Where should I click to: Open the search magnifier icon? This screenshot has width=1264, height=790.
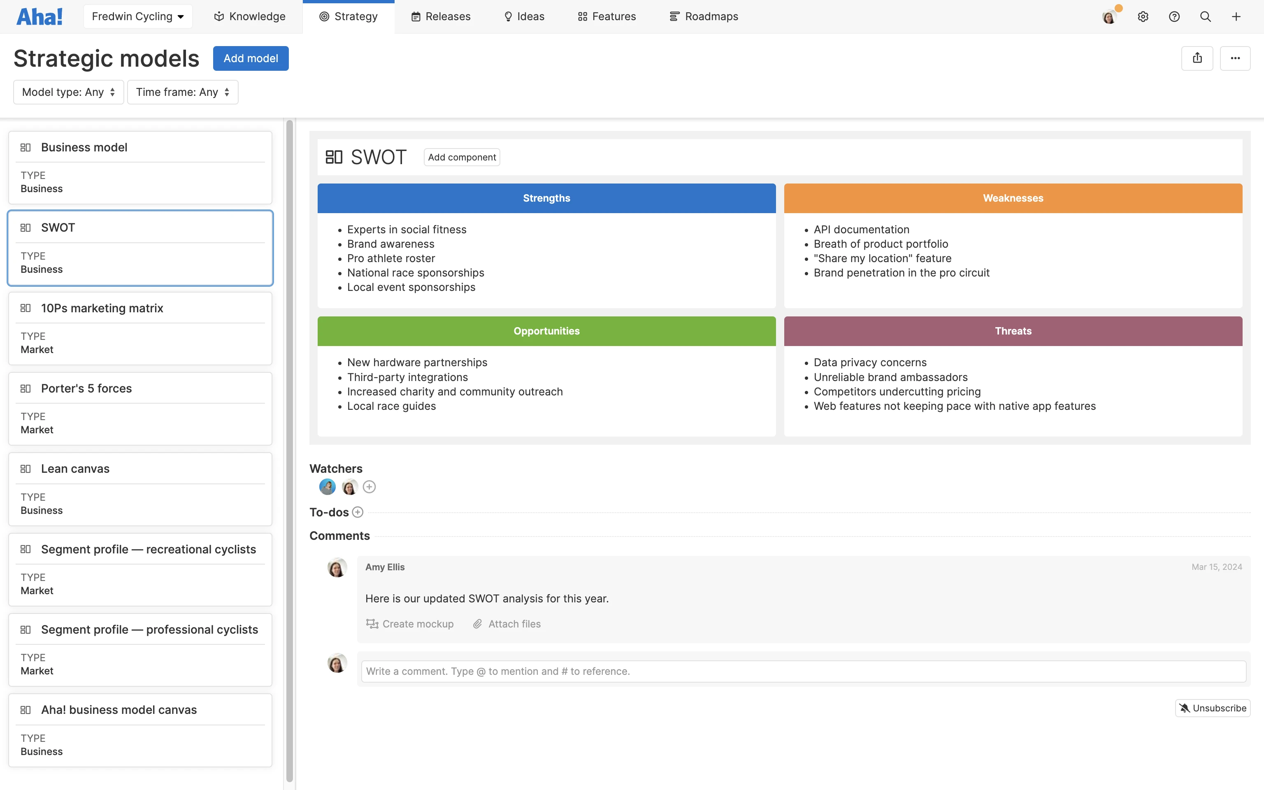tap(1206, 17)
